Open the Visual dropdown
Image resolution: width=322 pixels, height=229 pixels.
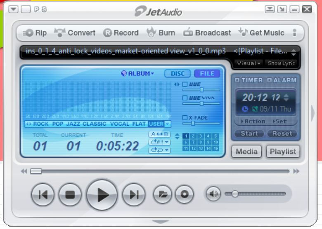(249, 63)
